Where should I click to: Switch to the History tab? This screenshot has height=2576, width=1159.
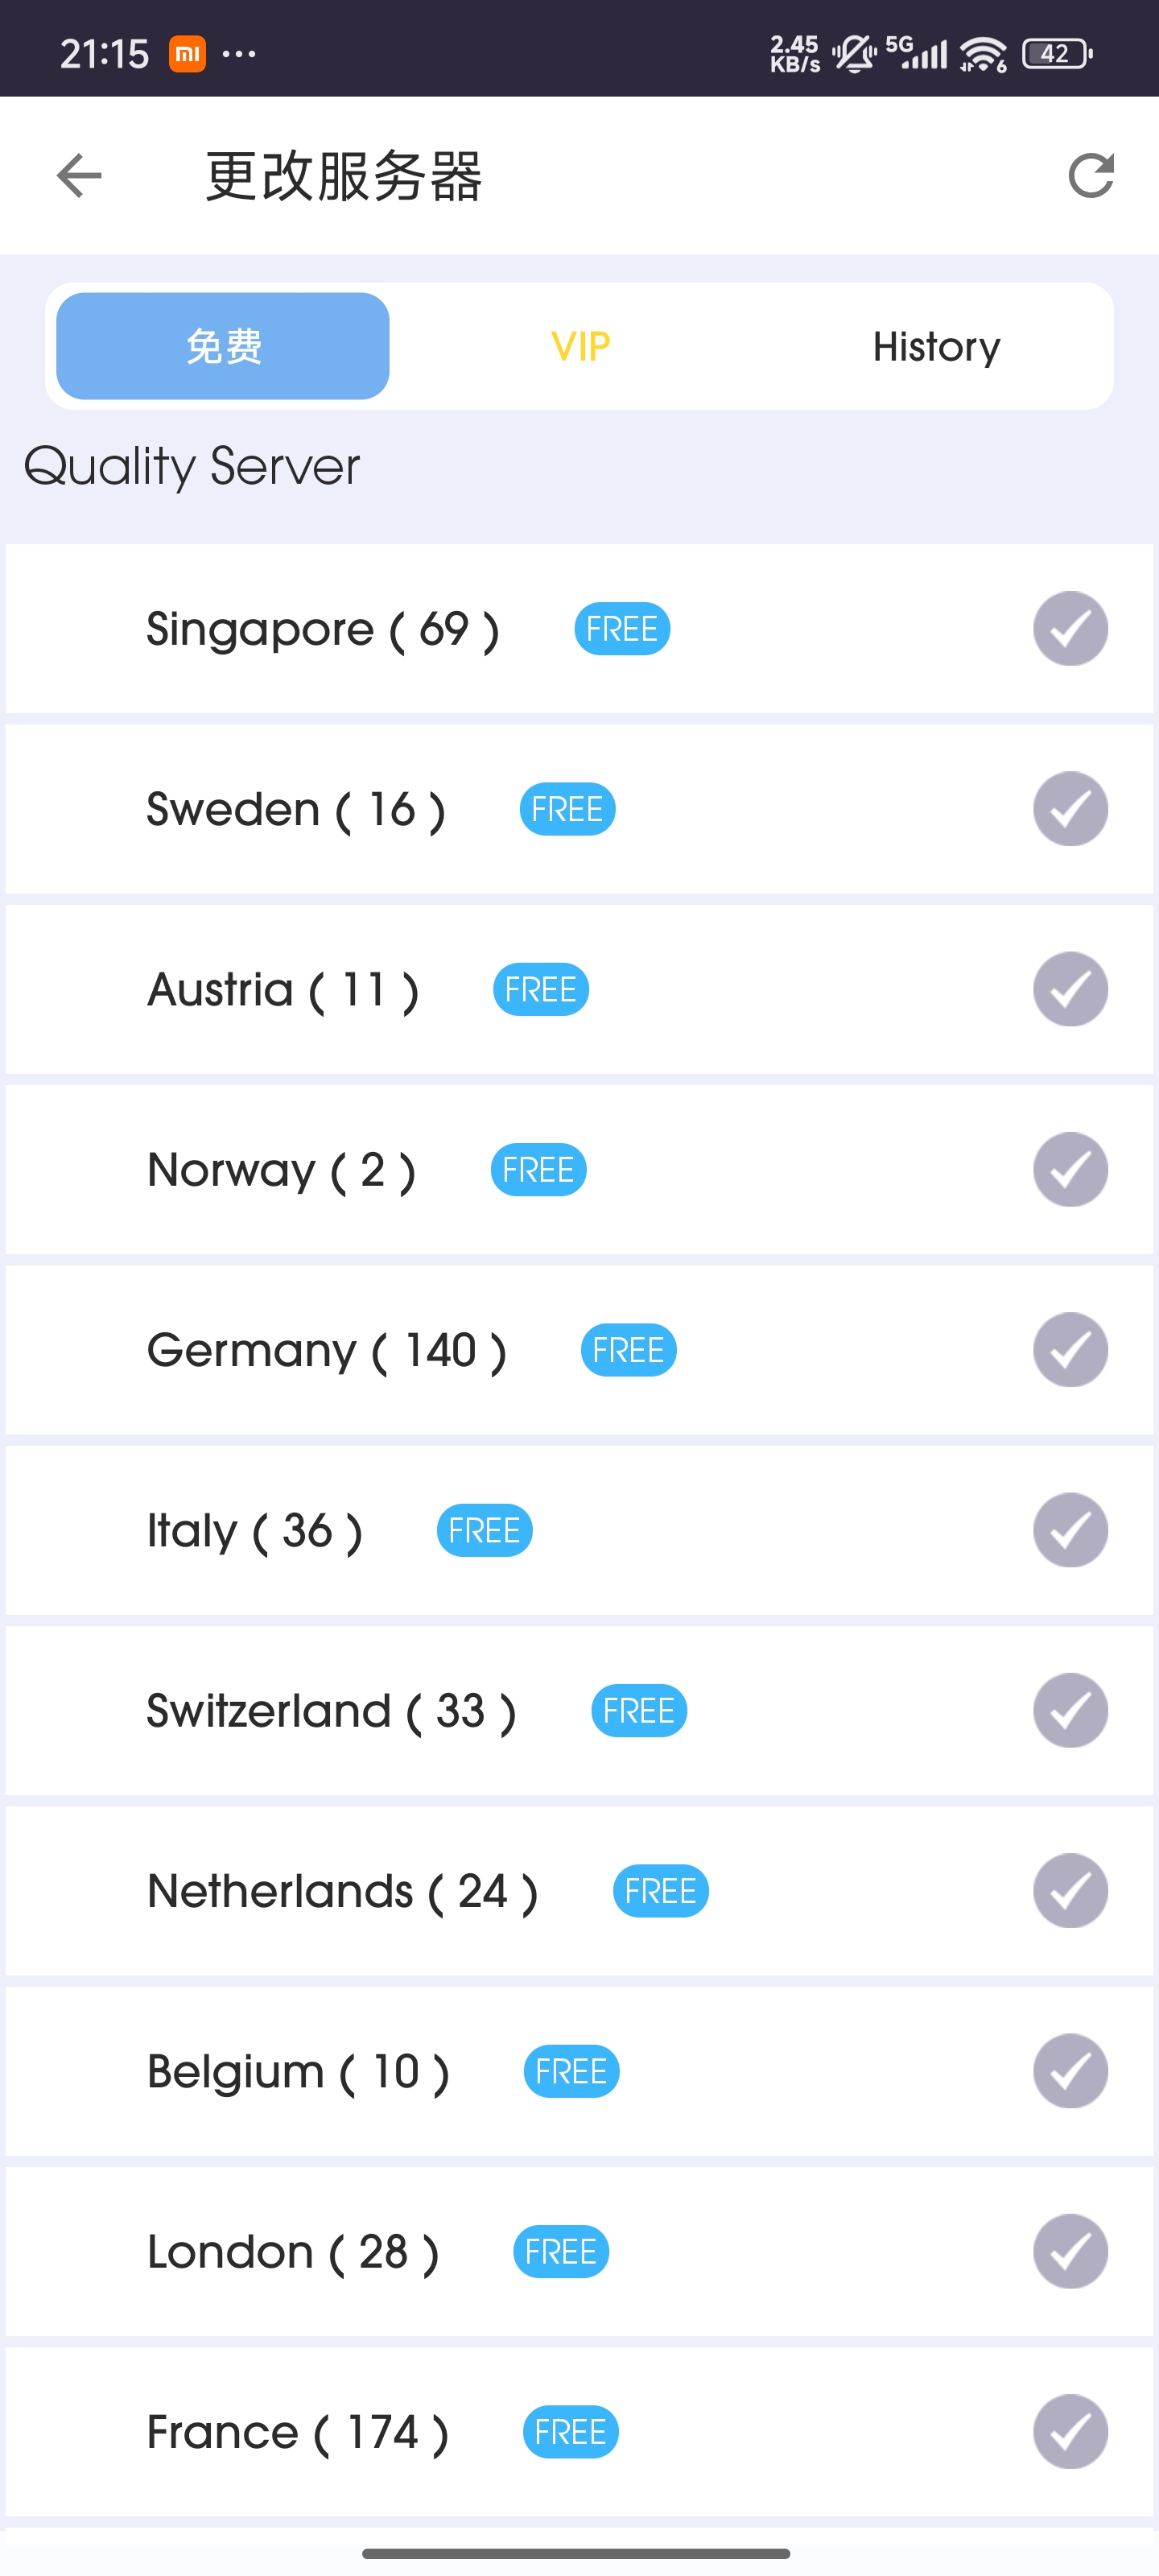click(936, 346)
